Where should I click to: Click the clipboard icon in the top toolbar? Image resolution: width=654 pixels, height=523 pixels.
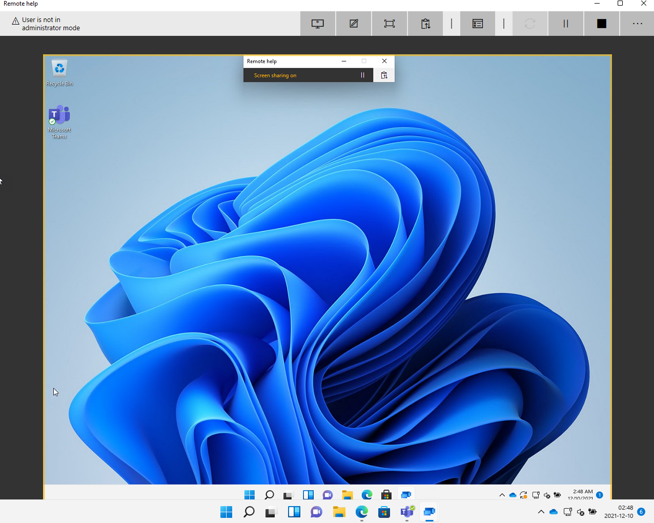click(x=425, y=24)
